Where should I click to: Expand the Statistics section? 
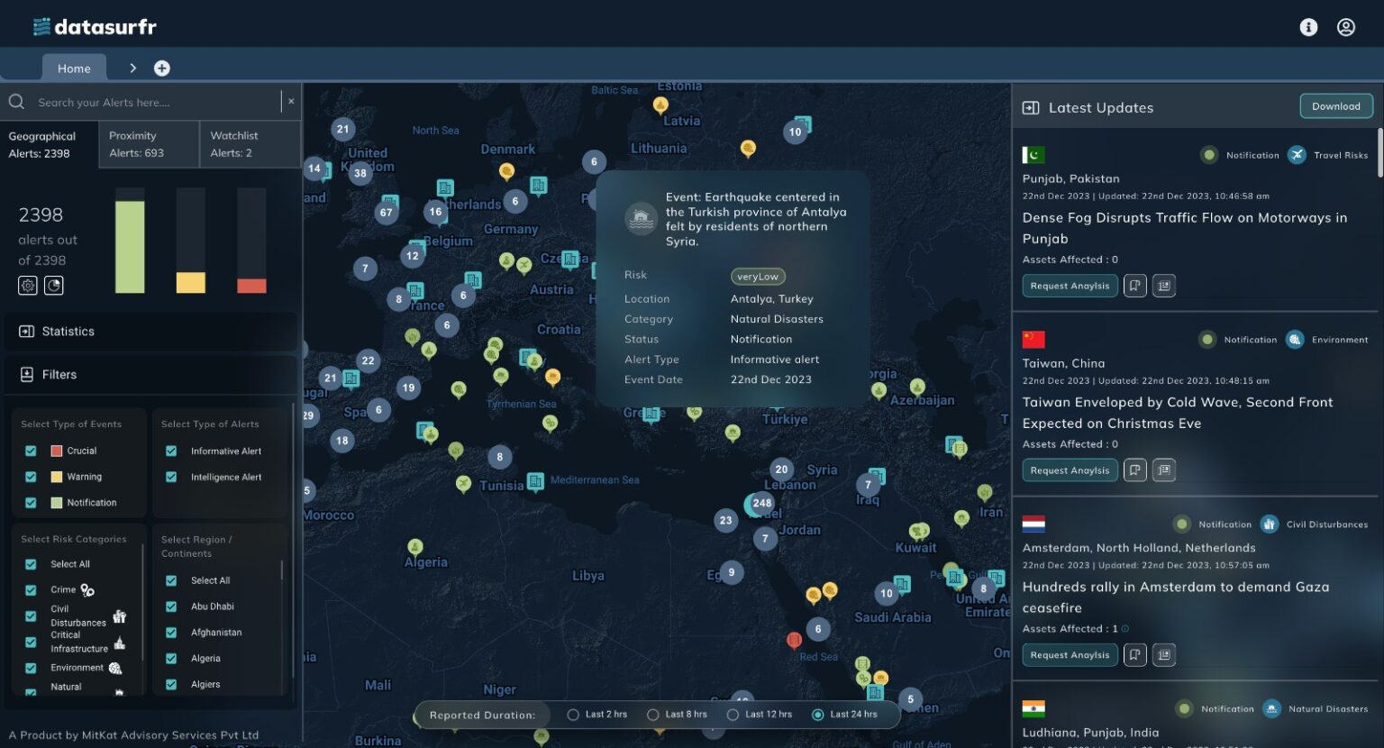(150, 332)
